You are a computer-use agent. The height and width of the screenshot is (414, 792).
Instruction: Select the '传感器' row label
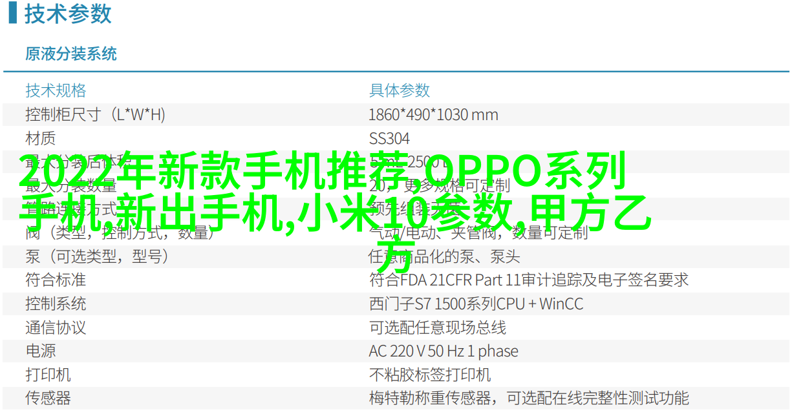(x=48, y=398)
